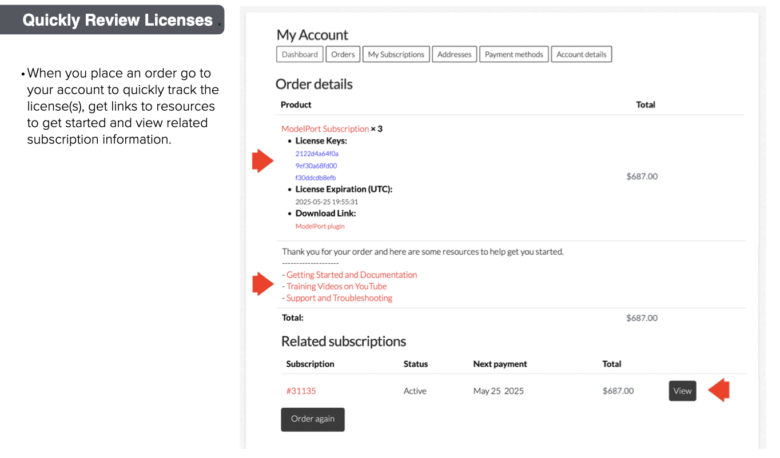
Task: Open Support and Troubleshooting link
Action: coord(339,298)
